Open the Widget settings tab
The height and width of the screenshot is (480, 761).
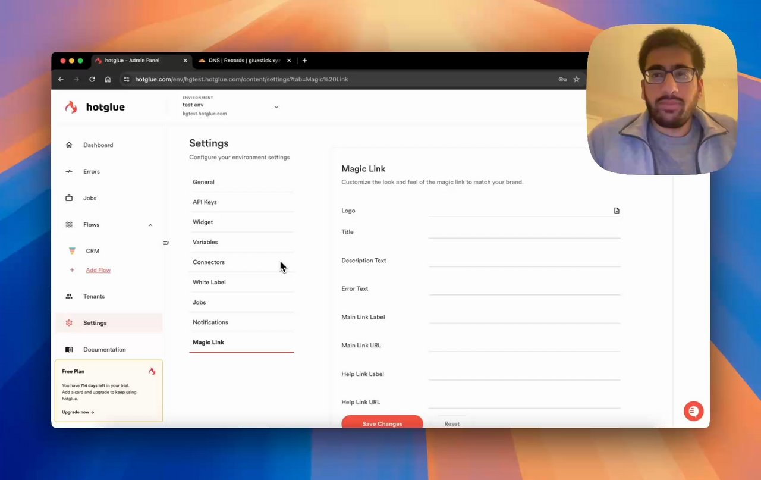pyautogui.click(x=241, y=222)
